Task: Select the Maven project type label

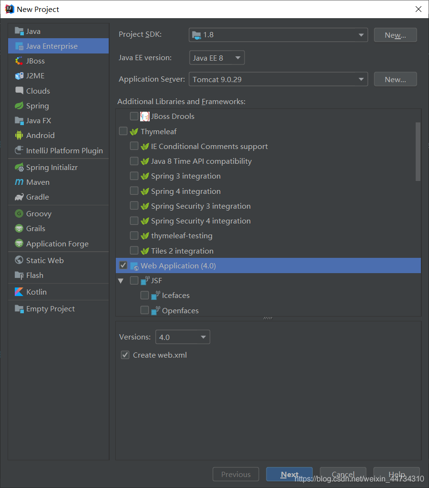Action: point(38,182)
